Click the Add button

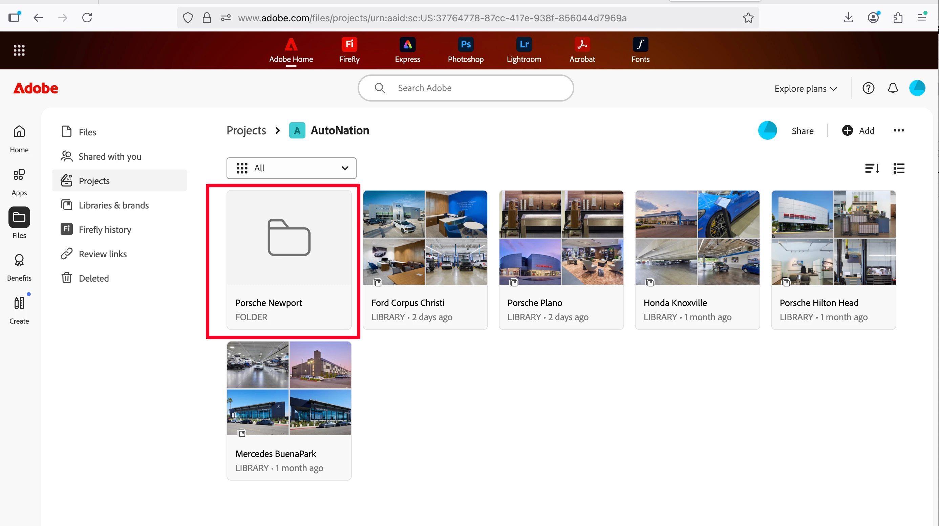858,131
